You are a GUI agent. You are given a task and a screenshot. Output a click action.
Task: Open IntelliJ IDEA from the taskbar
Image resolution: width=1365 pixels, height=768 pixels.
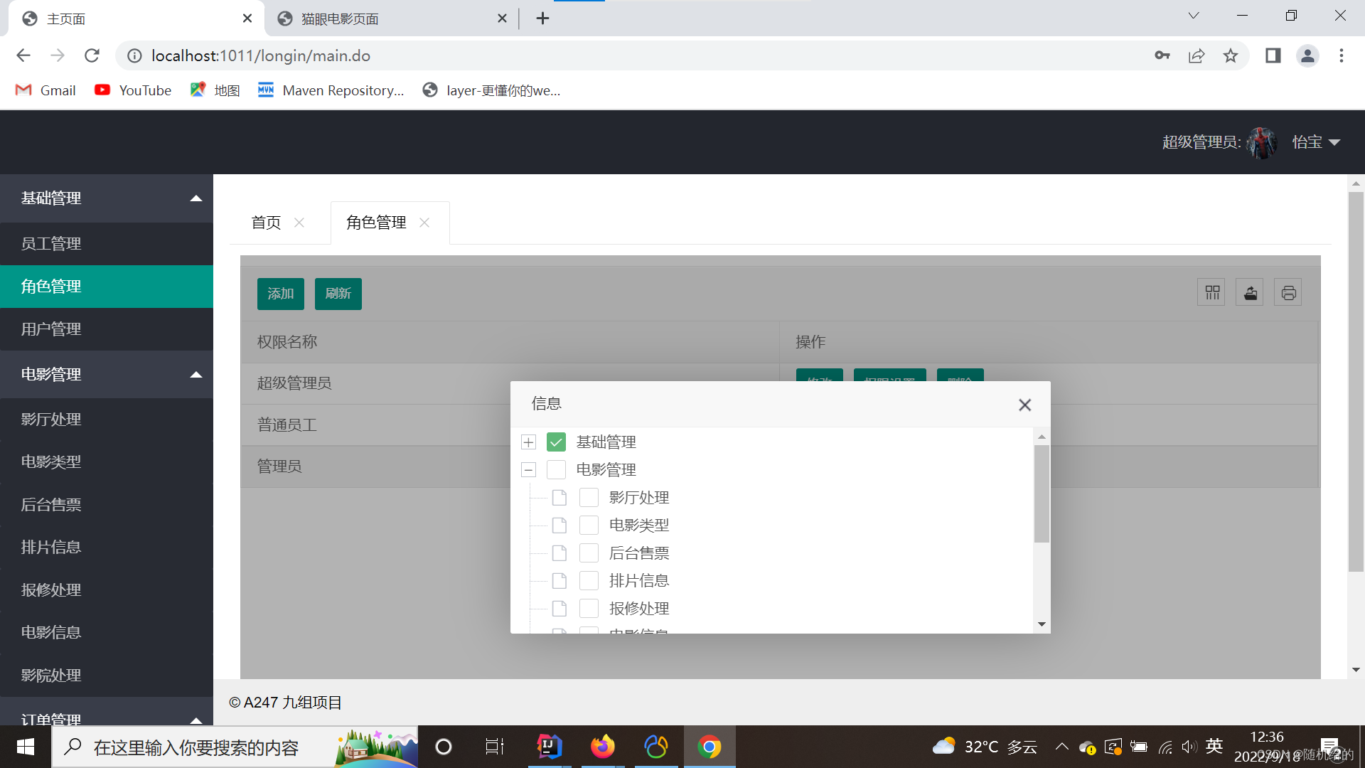[x=549, y=747]
